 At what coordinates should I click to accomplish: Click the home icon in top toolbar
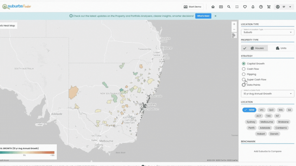[x=213, y=7]
